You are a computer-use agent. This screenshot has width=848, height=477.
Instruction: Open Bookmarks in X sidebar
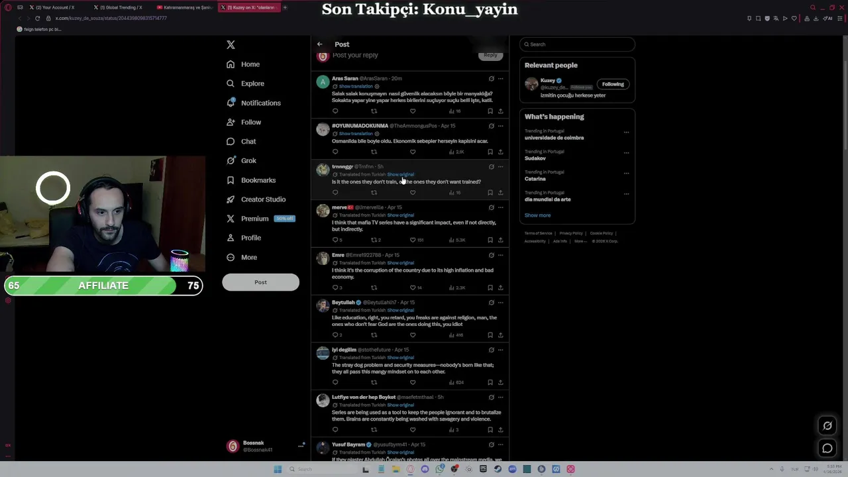tap(251, 180)
